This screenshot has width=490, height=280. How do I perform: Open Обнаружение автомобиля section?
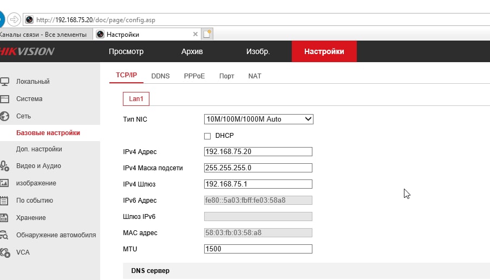coord(56,235)
